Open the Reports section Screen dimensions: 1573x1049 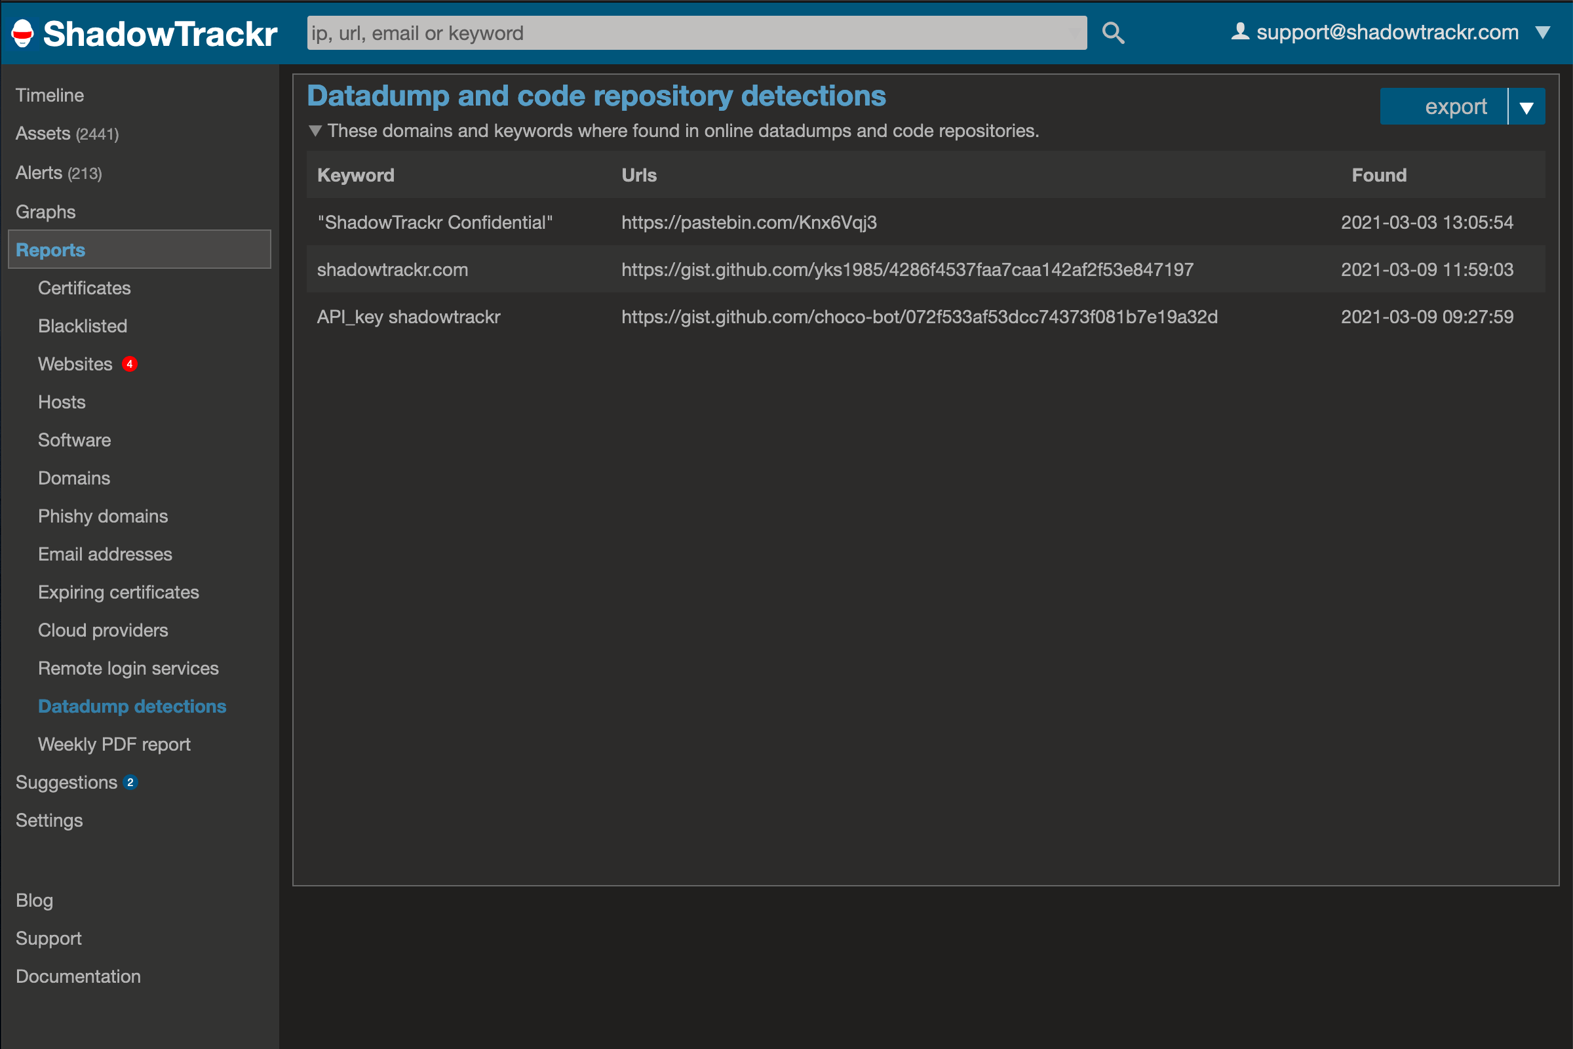pos(50,249)
